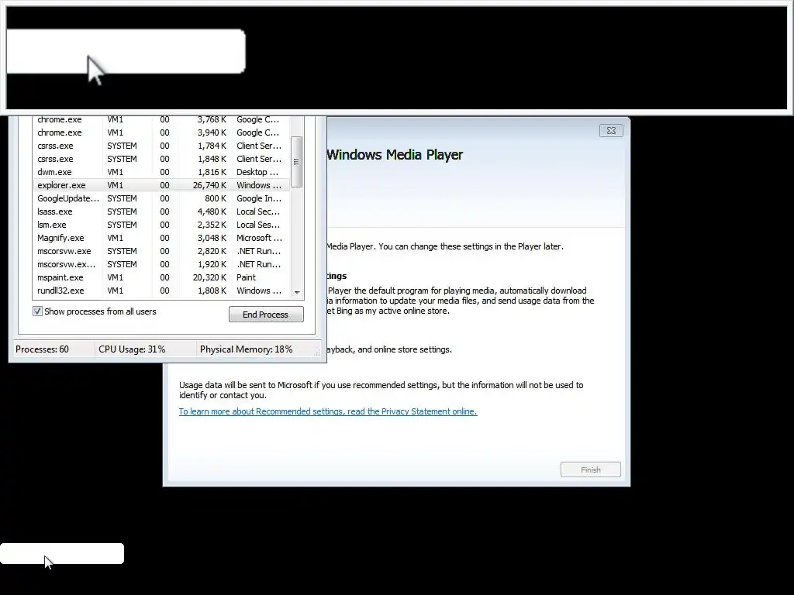Click the process list scroll down arrow
Image resolution: width=794 pixels, height=595 pixels.
click(x=297, y=292)
